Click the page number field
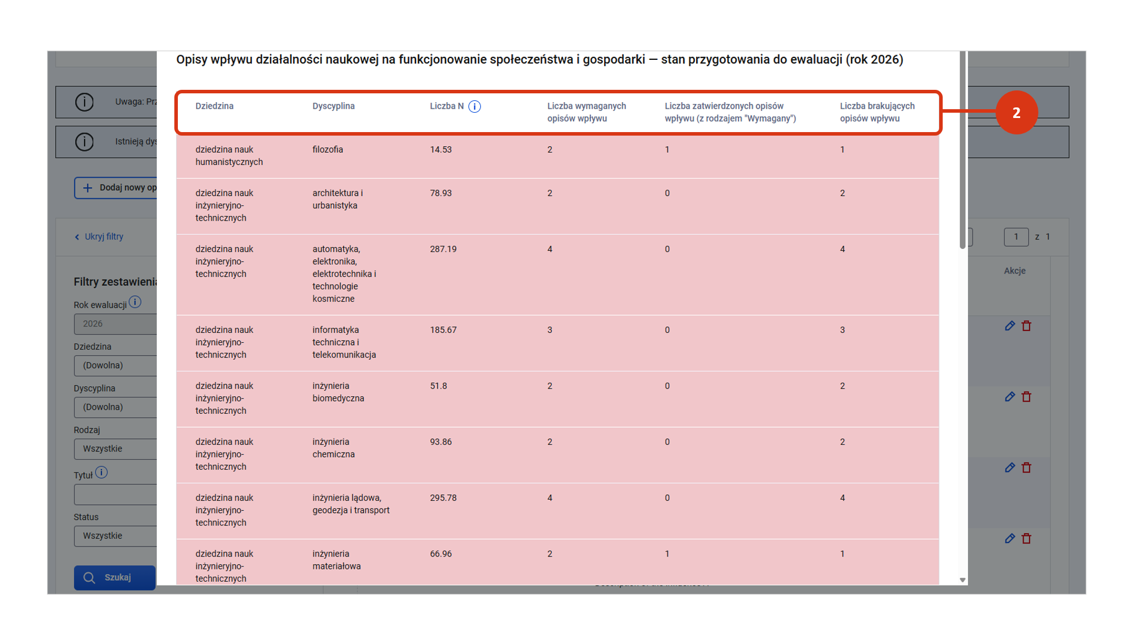Screen dimensions: 1127x634 [x=1015, y=237]
